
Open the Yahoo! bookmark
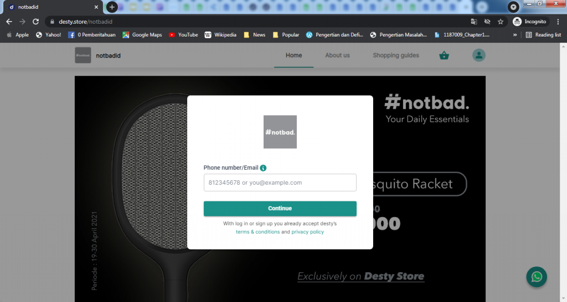[x=49, y=35]
